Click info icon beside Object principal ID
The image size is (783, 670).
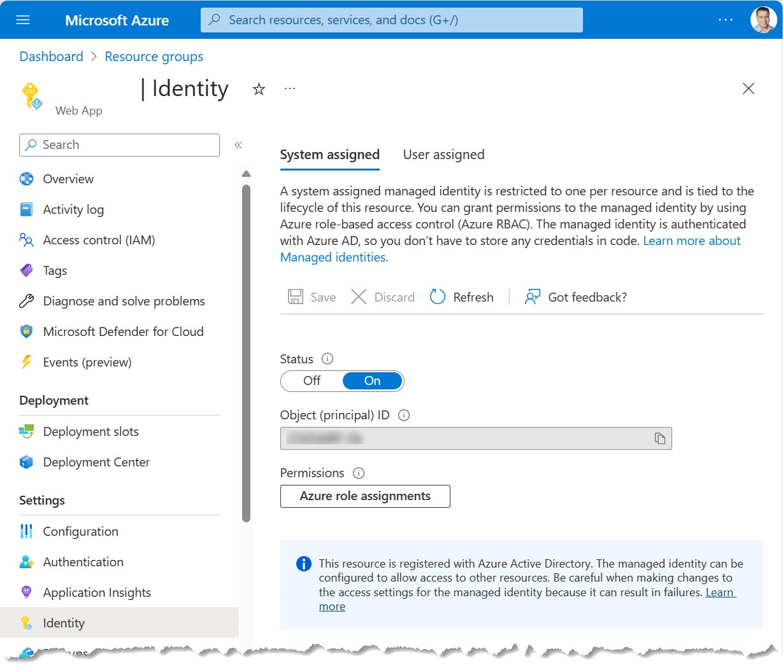click(404, 415)
